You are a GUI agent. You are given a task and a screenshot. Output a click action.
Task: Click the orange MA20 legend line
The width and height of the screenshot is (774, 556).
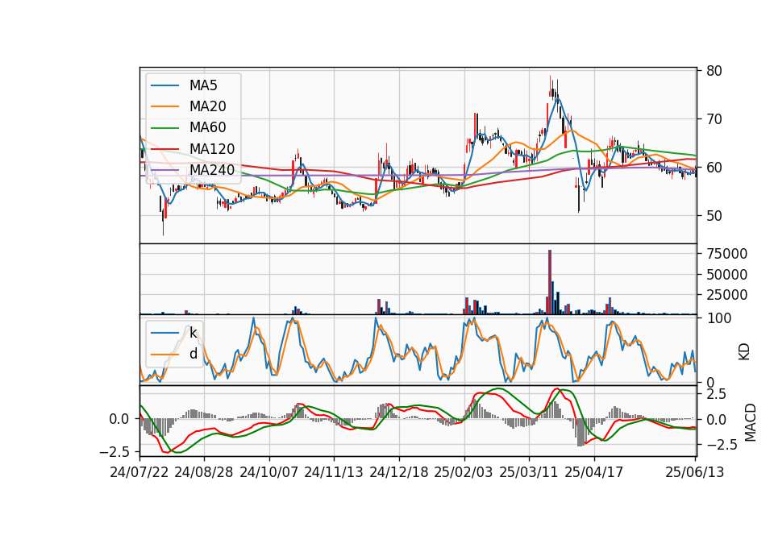pos(164,106)
